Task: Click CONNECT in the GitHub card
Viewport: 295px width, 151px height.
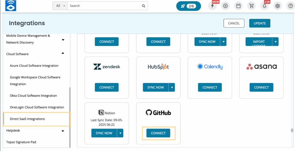Action: click(158, 133)
